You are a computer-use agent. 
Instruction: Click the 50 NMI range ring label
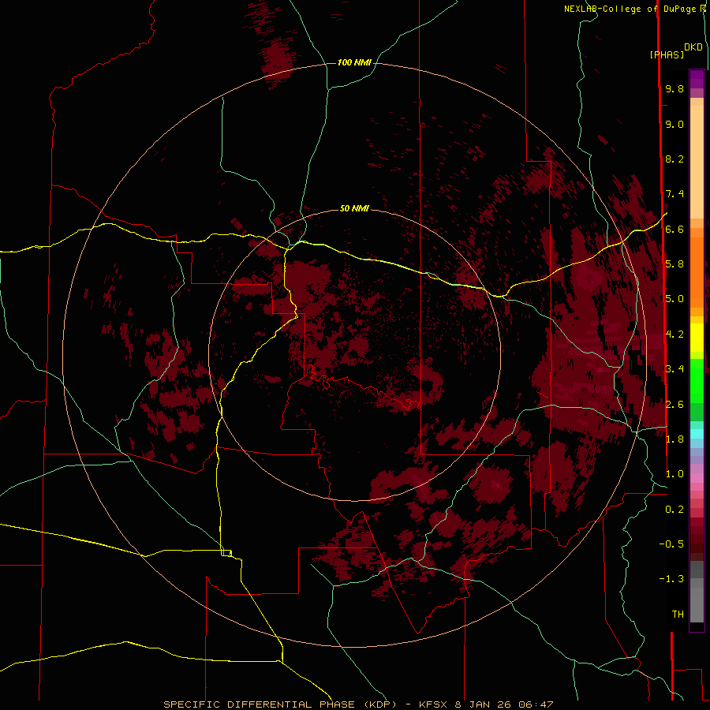[x=354, y=208]
